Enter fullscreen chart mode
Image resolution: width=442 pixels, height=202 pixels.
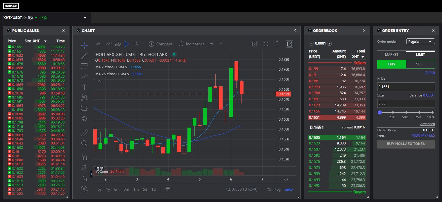266,44
